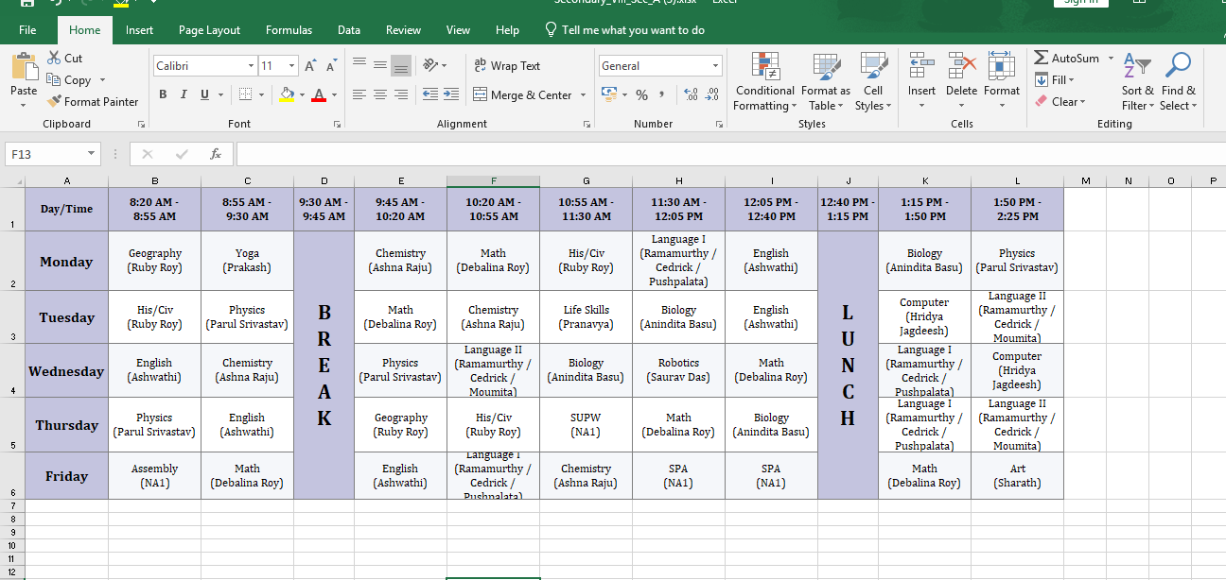Apply red font color A

click(x=320, y=94)
